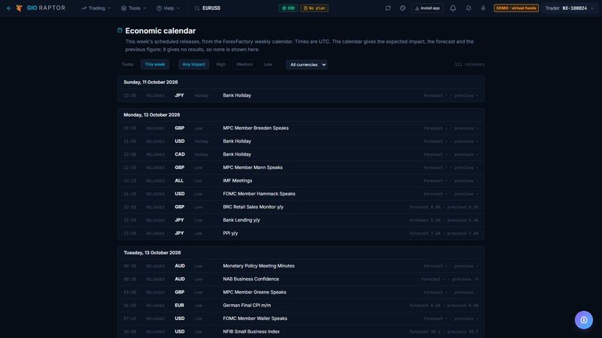602x338 pixels.
Task: Click MPC Member Greene Speaks
Action: pyautogui.click(x=301, y=292)
